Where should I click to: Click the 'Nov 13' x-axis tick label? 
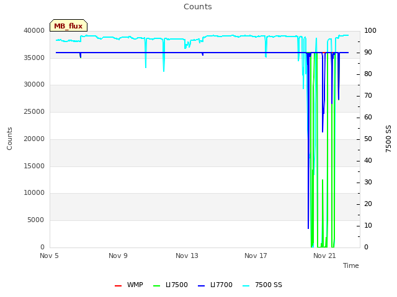[x=187, y=256]
